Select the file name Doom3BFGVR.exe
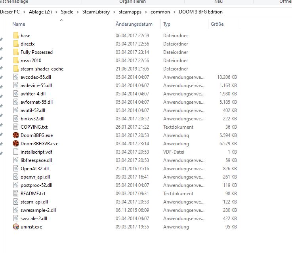292x253 pixels. tap(40, 144)
